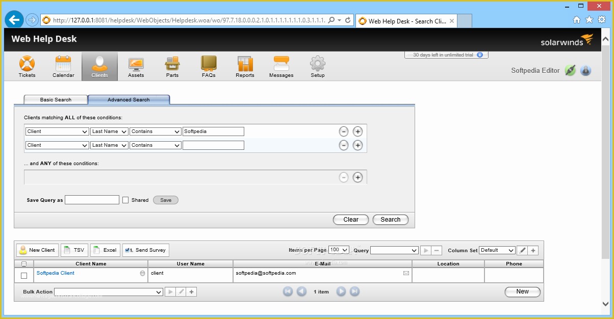Select the Softpedia Client row checkbox

pyautogui.click(x=24, y=276)
